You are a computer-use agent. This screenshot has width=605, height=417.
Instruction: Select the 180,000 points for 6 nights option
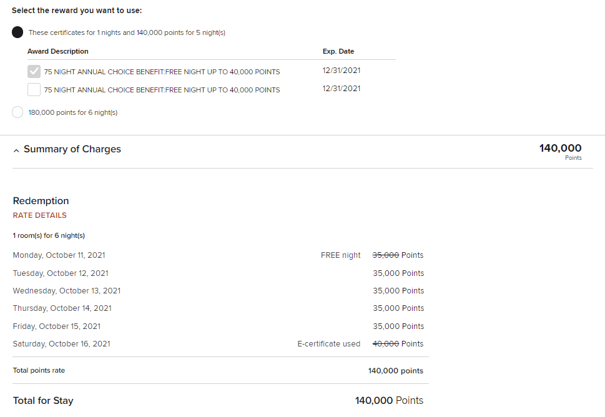(18, 112)
